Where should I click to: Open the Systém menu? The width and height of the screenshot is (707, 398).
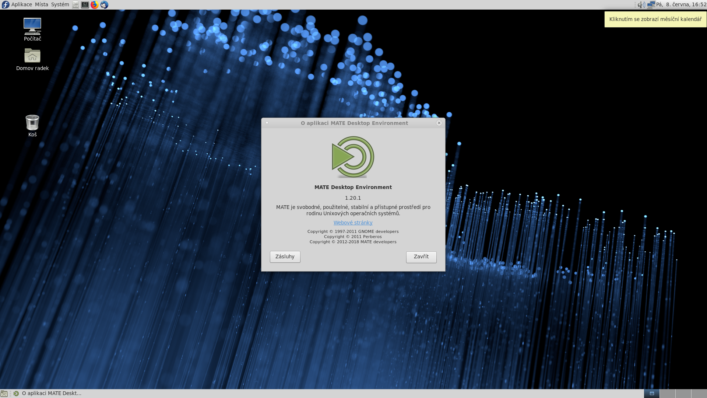[60, 5]
